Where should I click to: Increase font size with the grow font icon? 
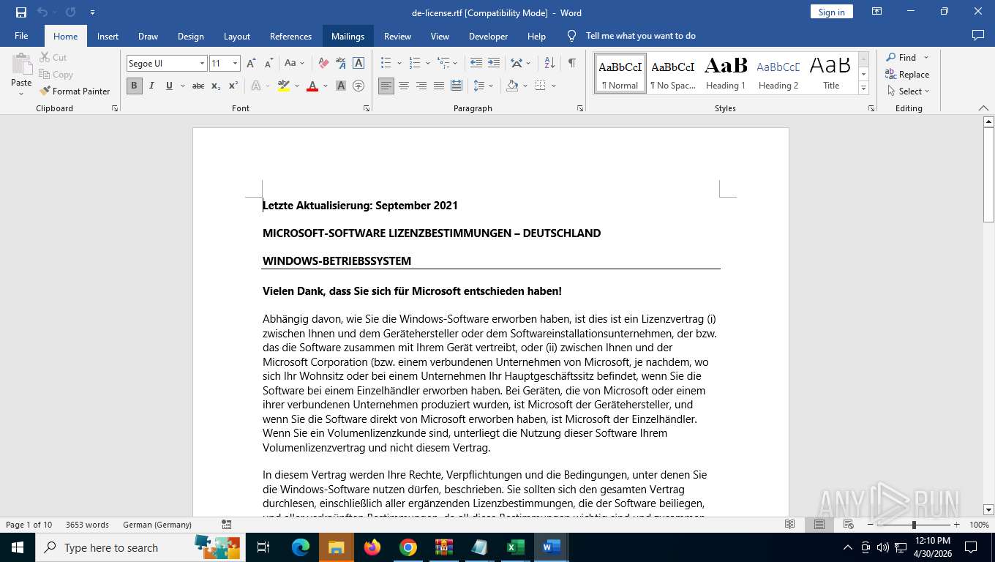coord(252,64)
